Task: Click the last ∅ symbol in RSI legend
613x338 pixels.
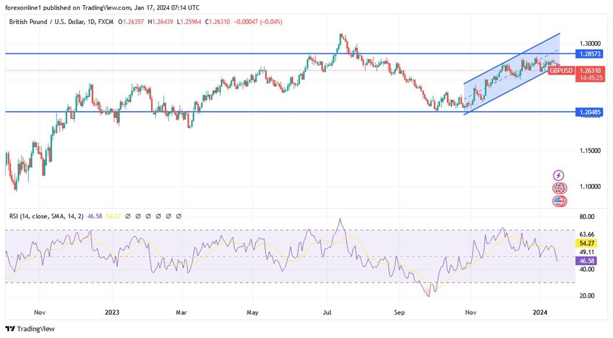Action: tap(178, 216)
